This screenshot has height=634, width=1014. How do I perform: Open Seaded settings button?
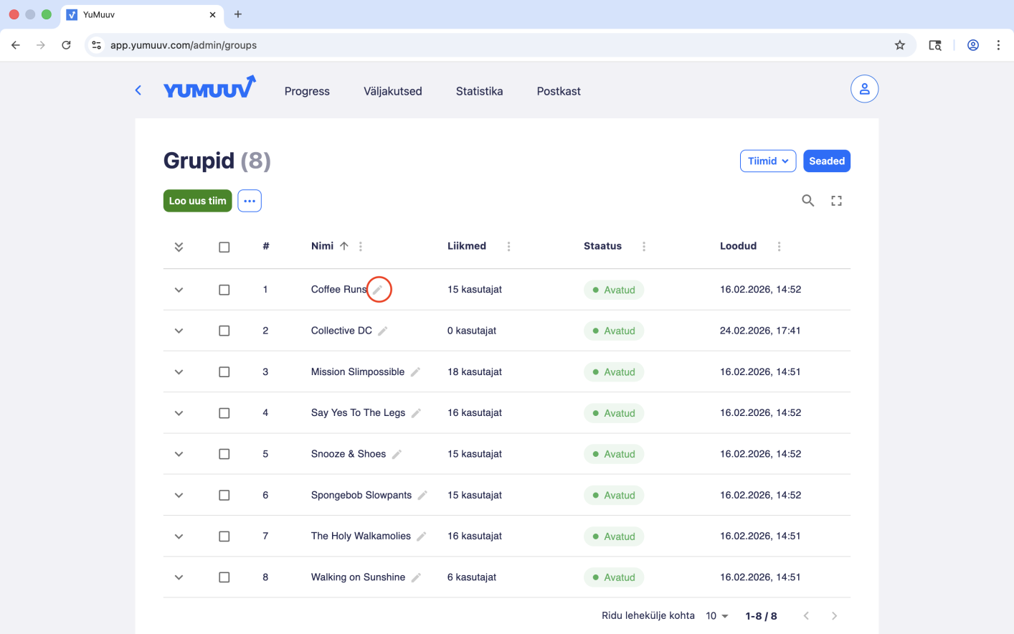(x=826, y=161)
